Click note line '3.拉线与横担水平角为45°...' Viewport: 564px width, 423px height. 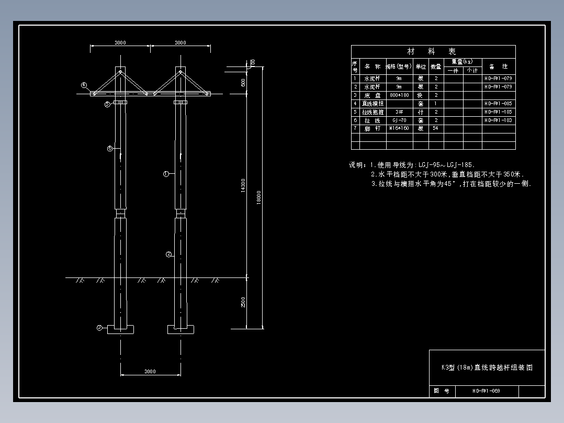[x=451, y=184]
